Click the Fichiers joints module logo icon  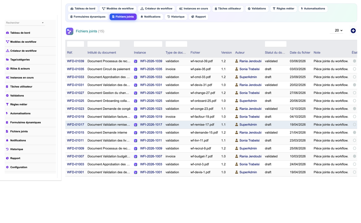pyautogui.click(x=69, y=31)
